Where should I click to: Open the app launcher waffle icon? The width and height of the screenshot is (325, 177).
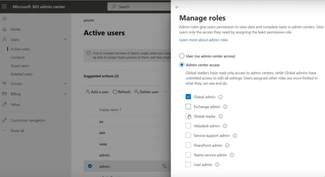[4, 7]
